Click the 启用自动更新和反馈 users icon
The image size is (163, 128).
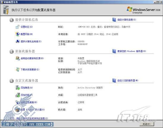(x=18, y=58)
